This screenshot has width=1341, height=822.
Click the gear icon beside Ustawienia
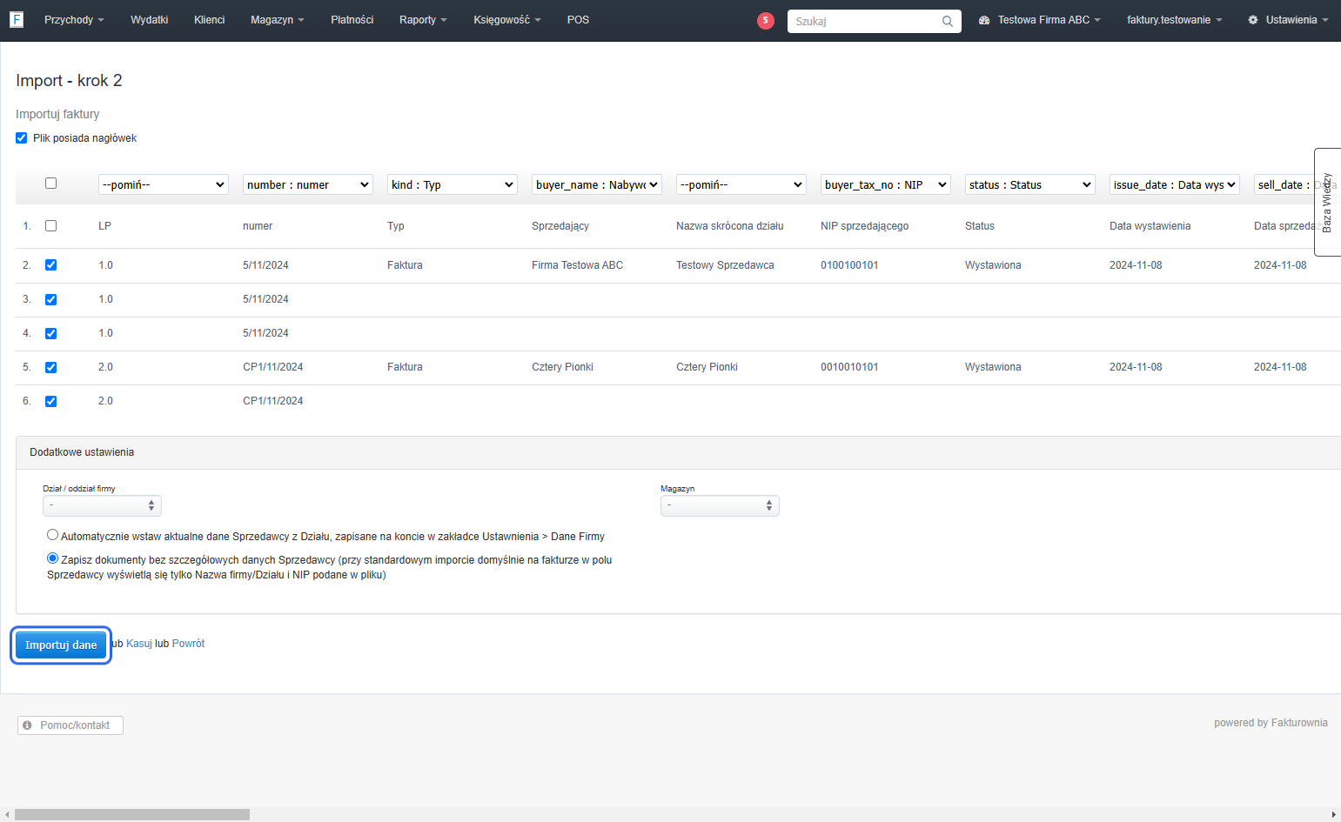click(x=1253, y=19)
